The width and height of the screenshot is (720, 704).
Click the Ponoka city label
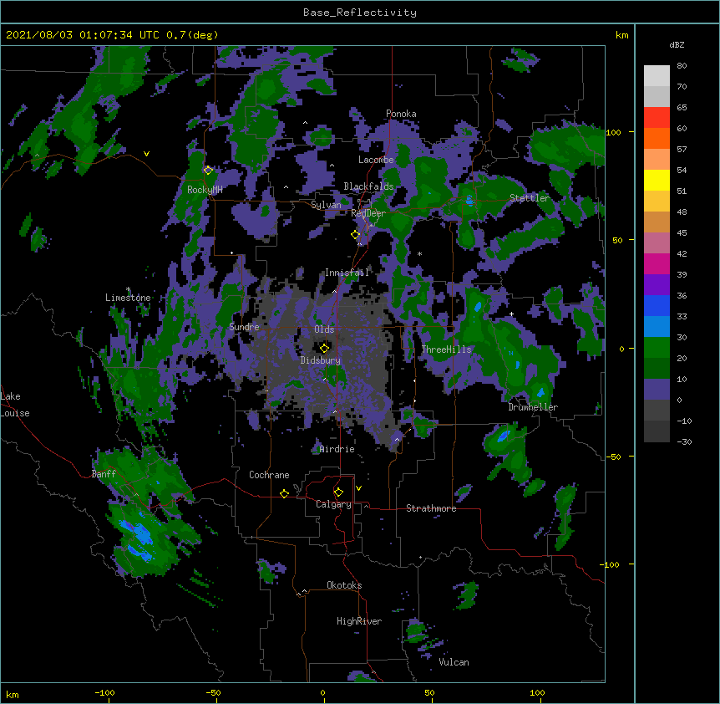coord(401,114)
